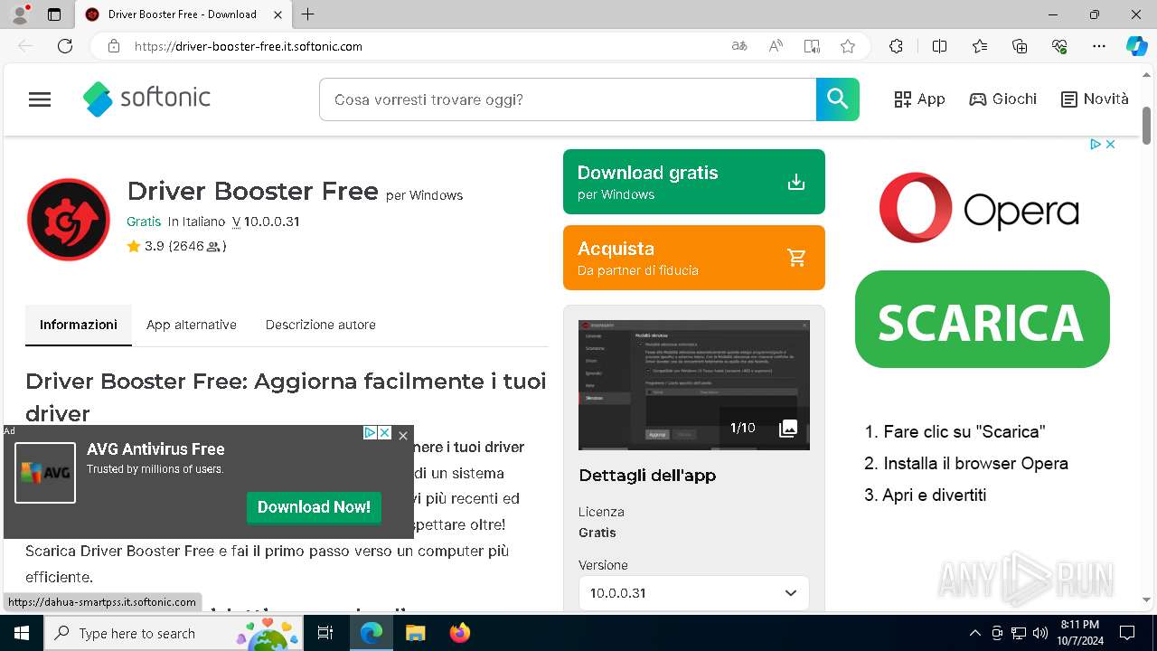Click the AVG logo in ad
This screenshot has width=1157, height=651.
(x=45, y=473)
